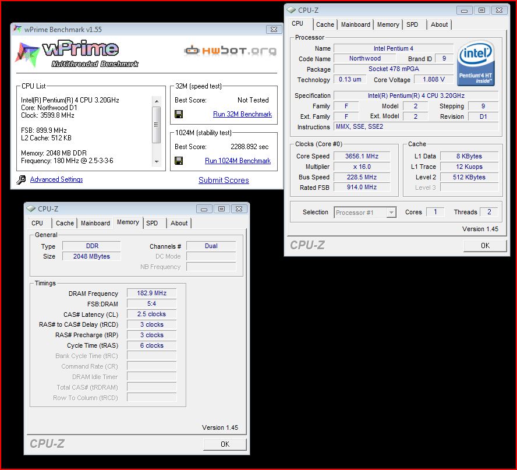Click the CAS# Latency value 2.5 clocks
517x470 pixels.
152,314
